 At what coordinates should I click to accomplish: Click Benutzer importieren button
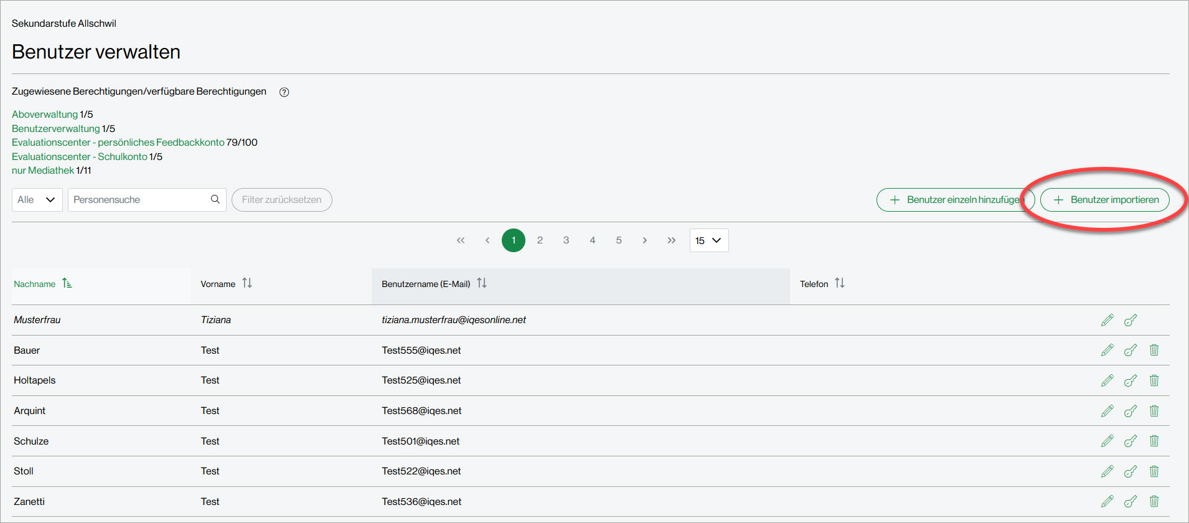coord(1105,200)
